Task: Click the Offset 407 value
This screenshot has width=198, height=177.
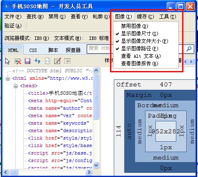Action: [x=166, y=84]
